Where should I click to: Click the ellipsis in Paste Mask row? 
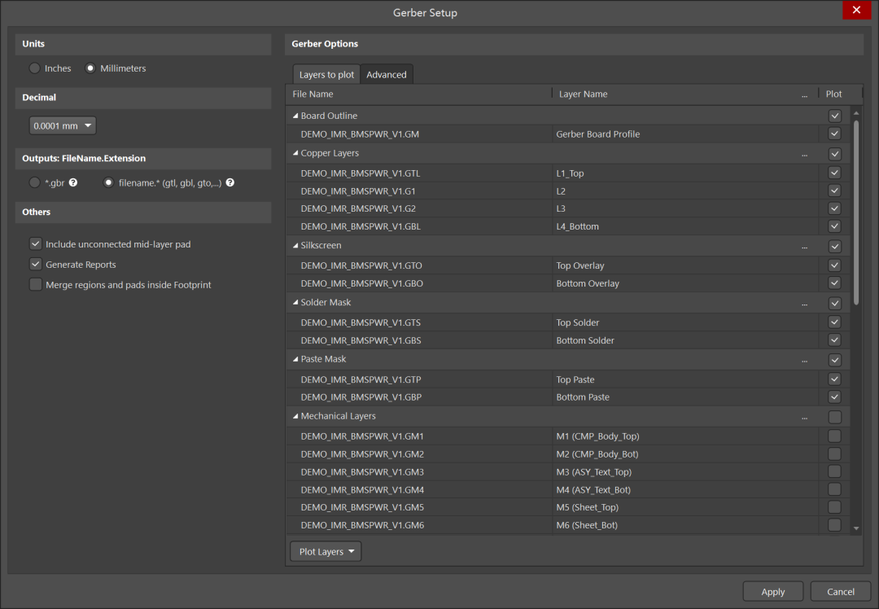coord(804,360)
